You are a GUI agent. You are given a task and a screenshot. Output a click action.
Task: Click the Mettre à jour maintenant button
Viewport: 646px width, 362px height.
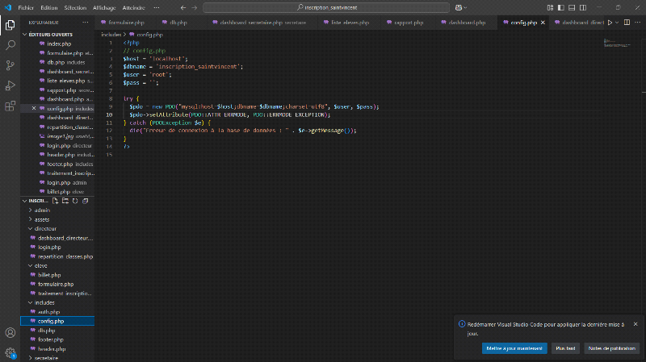[514, 348]
